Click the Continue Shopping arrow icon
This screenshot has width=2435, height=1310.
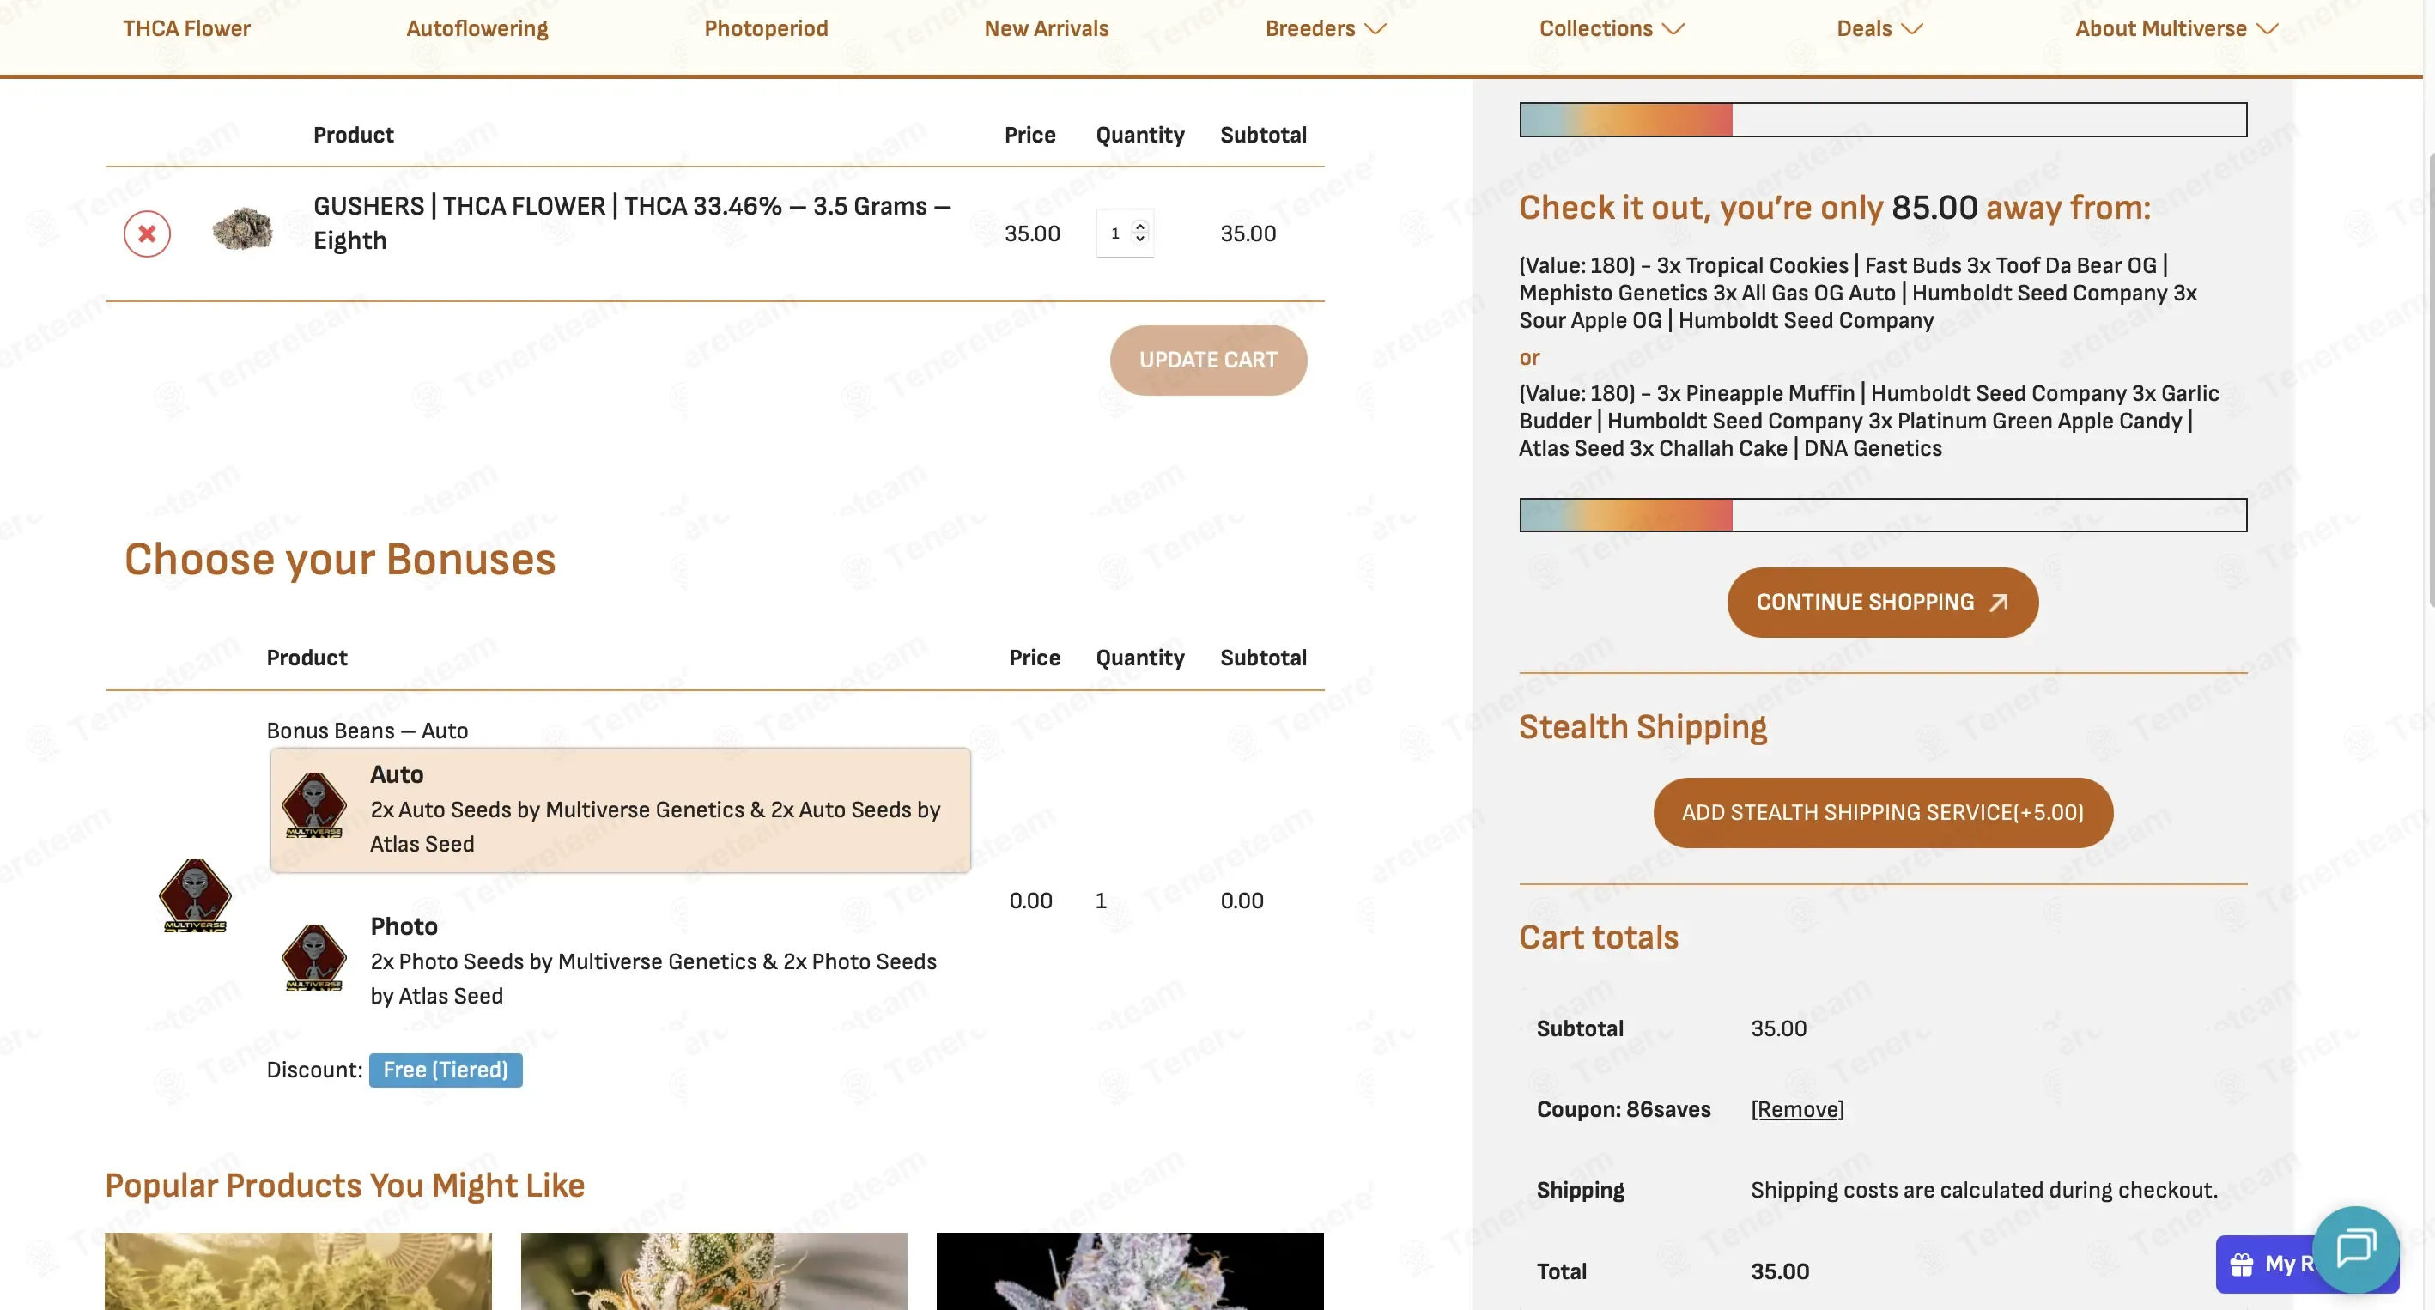pos(1998,602)
